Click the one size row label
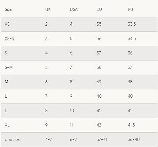 click(x=12, y=139)
